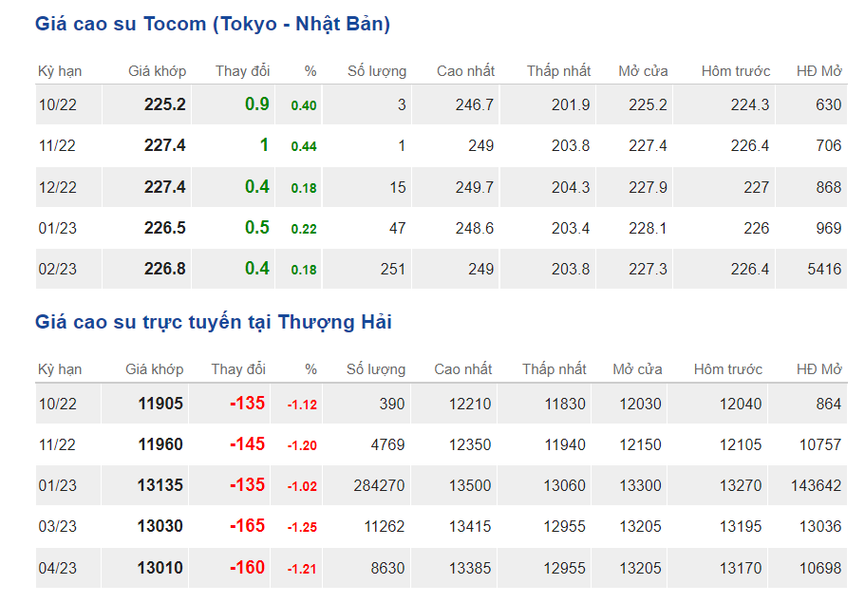Click the open interest value 143642
The height and width of the screenshot is (603, 865).
[816, 485]
